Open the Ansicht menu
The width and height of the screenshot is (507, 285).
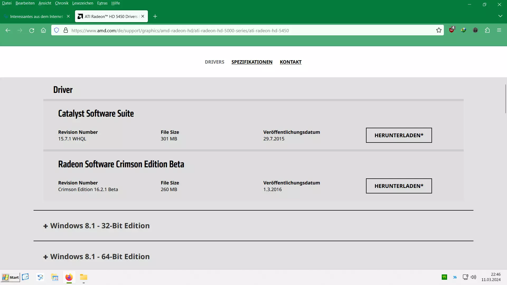coord(45,3)
